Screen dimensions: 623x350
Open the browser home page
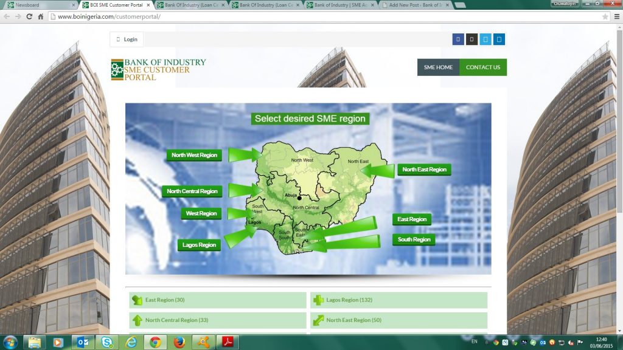click(41, 16)
